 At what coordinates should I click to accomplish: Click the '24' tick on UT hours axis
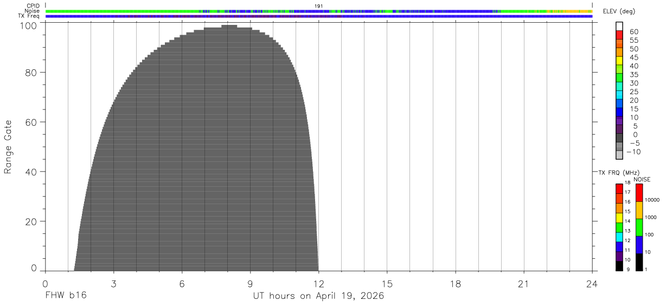click(592, 283)
